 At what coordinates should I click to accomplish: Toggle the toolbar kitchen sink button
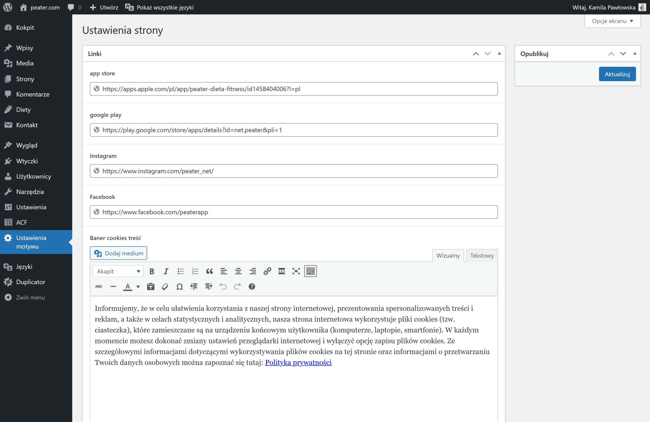coord(310,271)
